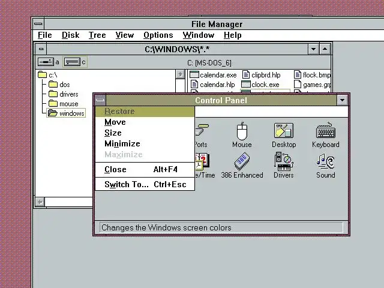Click the Control Panel title bar
The height and width of the screenshot is (288, 384).
coord(221,100)
